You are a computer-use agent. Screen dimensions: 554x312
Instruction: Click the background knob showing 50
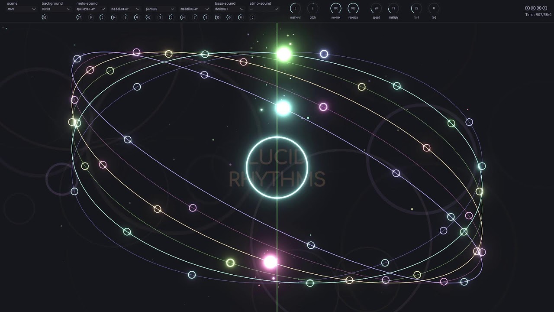click(x=45, y=17)
